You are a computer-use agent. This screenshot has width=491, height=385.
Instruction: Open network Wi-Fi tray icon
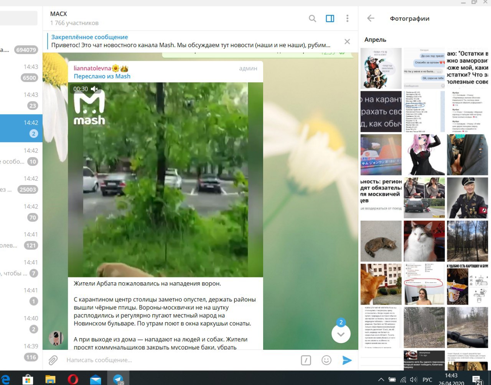pos(403,380)
